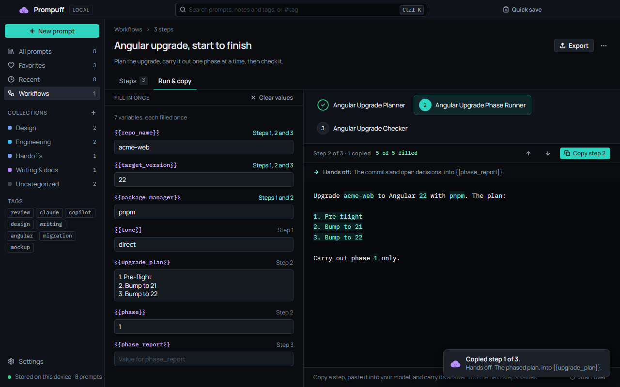
Task: Click the repo_name input field
Action: (x=204, y=147)
